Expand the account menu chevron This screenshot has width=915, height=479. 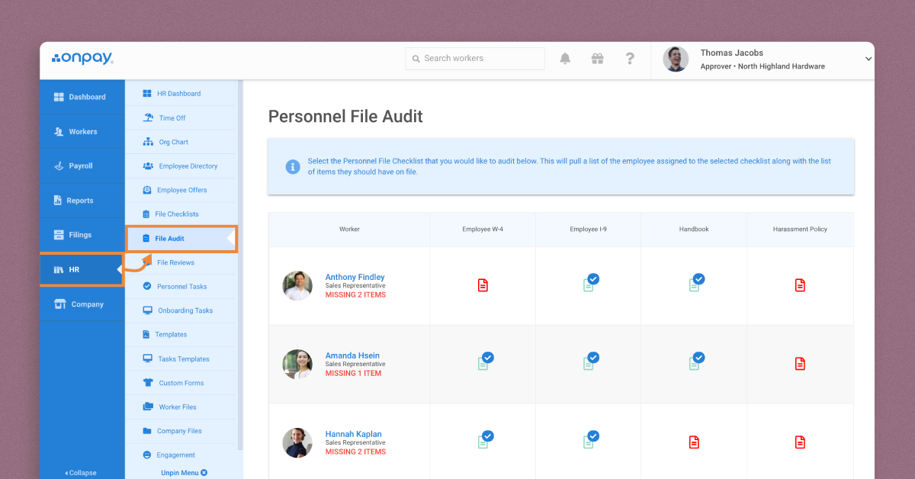868,59
